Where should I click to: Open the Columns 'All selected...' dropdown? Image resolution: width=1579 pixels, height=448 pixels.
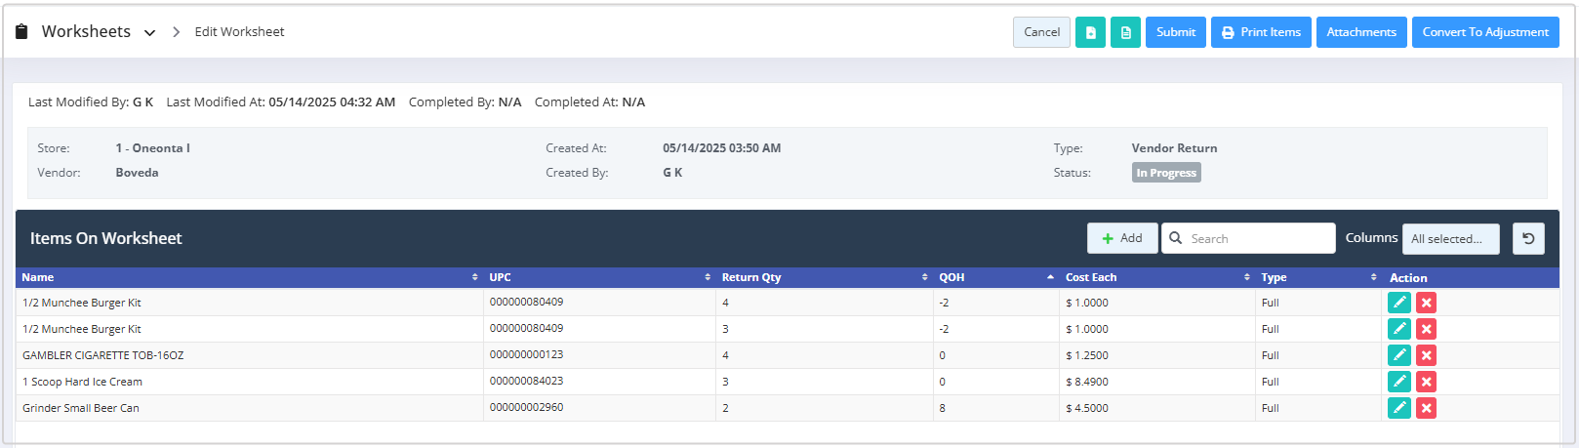[1450, 238]
